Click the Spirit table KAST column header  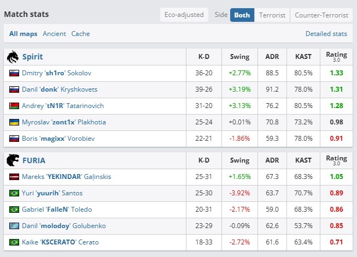[x=303, y=57]
